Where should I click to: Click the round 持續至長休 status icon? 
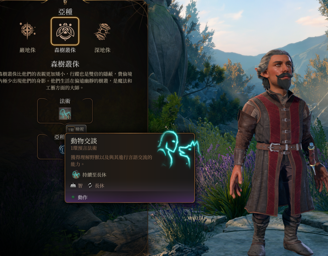[76, 174]
